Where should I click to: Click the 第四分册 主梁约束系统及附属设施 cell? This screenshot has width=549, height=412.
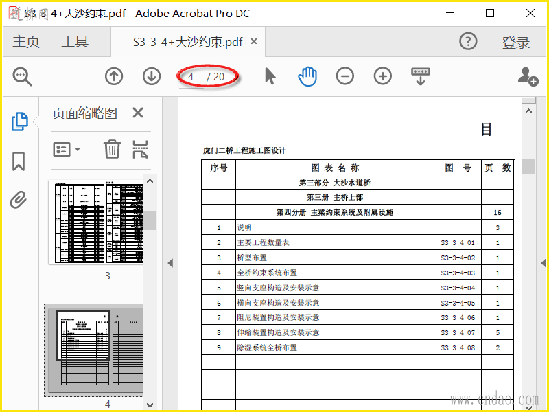click(335, 212)
